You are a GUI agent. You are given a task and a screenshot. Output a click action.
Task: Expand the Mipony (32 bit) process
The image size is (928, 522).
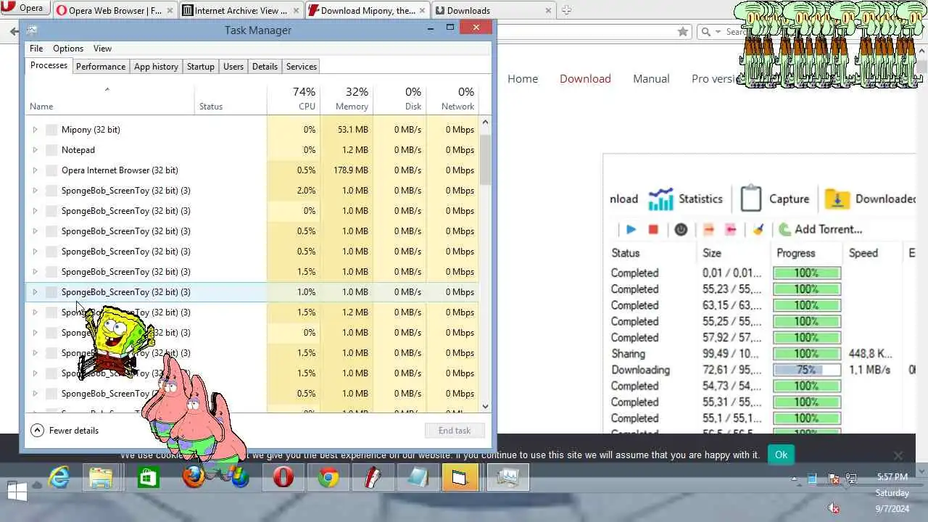click(35, 130)
